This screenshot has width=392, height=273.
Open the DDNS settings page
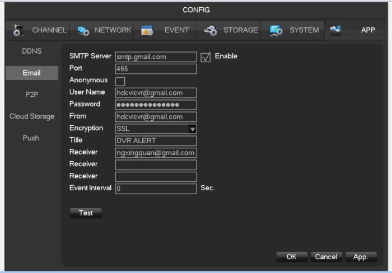click(x=31, y=51)
